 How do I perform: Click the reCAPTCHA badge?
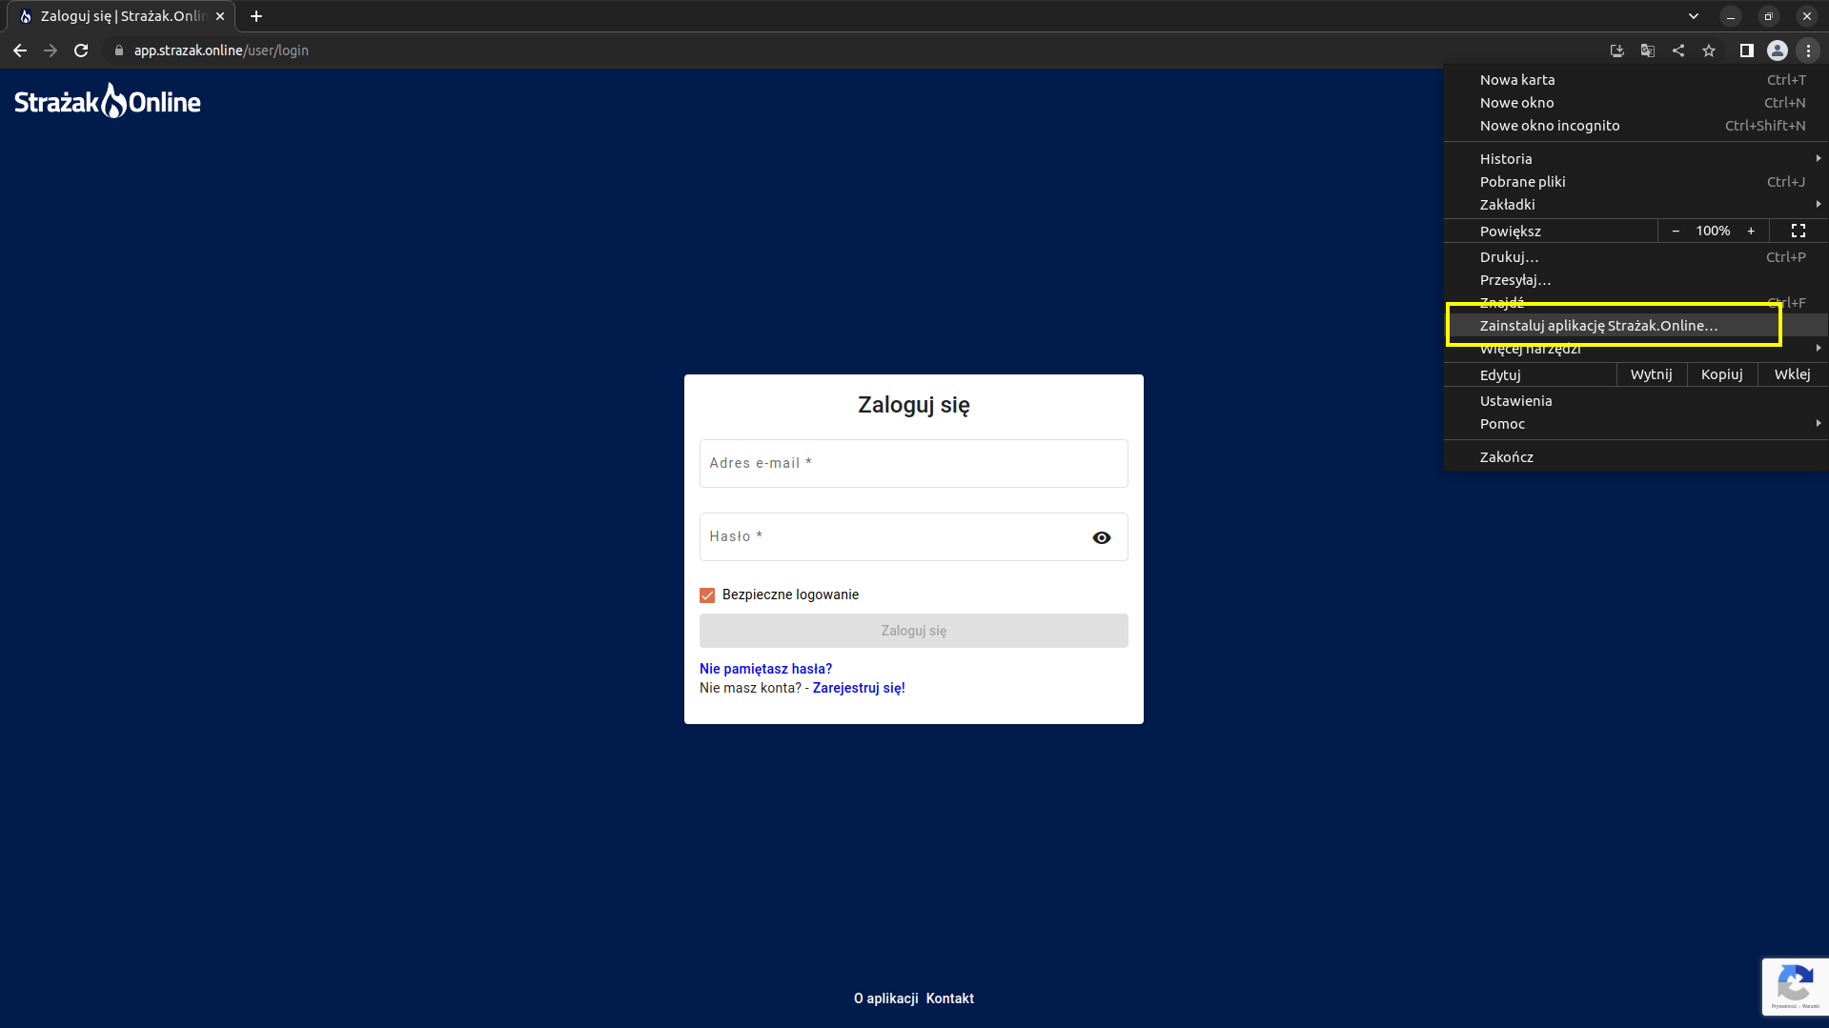tap(1795, 987)
